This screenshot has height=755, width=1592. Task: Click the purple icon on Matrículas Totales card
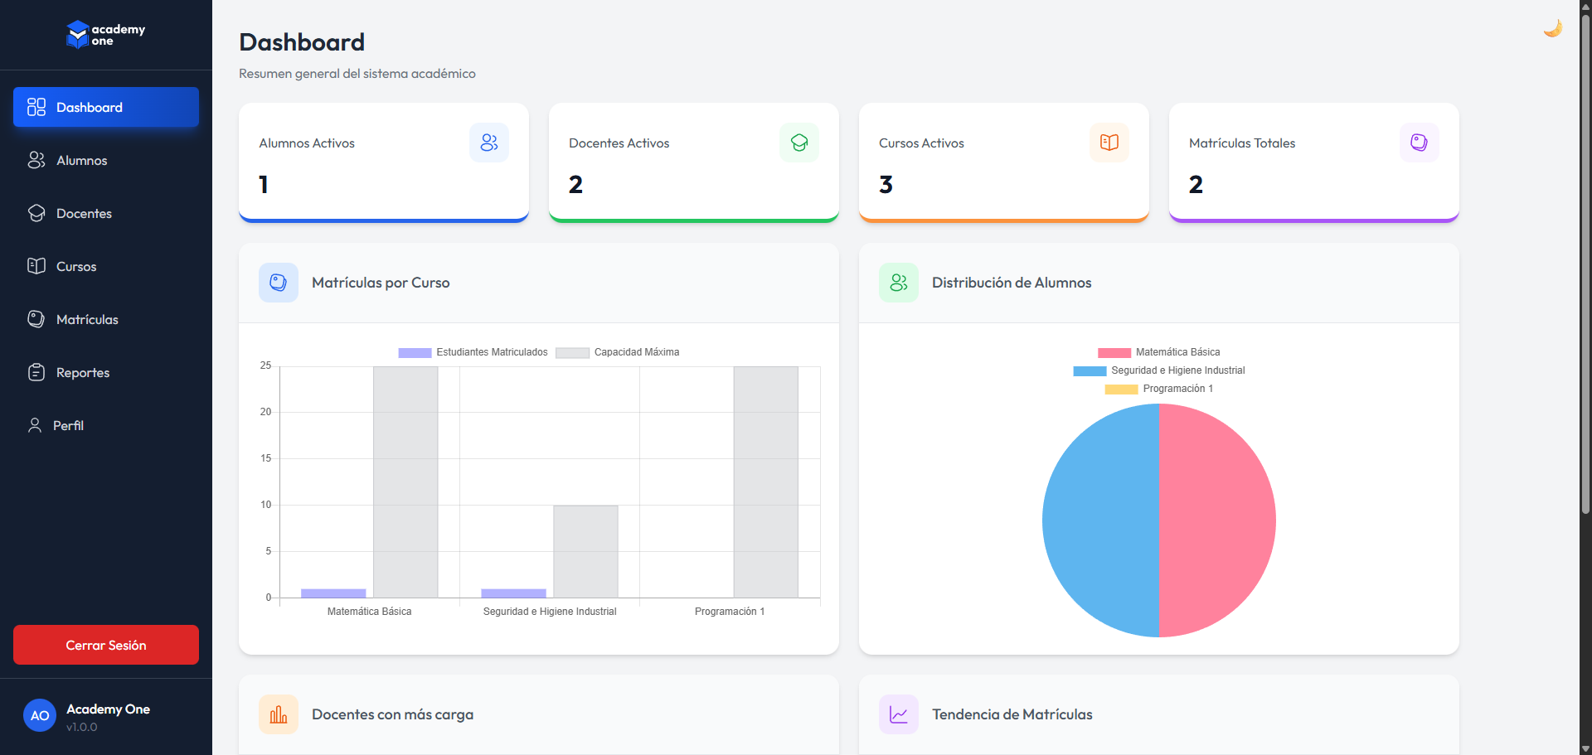click(x=1419, y=142)
